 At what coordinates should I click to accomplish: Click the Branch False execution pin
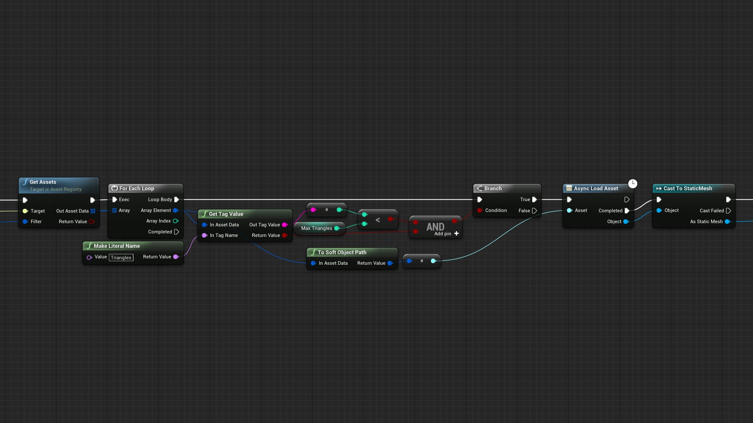coord(534,211)
